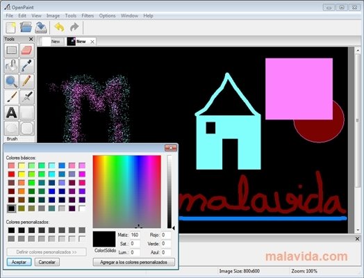This screenshot has height=278, width=364.
Task: Close the Tools panel
Action: point(31,39)
